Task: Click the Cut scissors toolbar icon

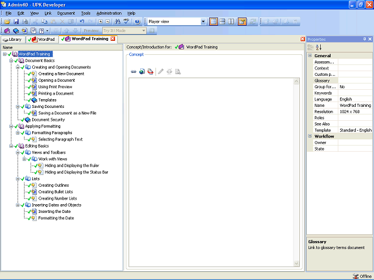Action: pyautogui.click(x=36, y=22)
